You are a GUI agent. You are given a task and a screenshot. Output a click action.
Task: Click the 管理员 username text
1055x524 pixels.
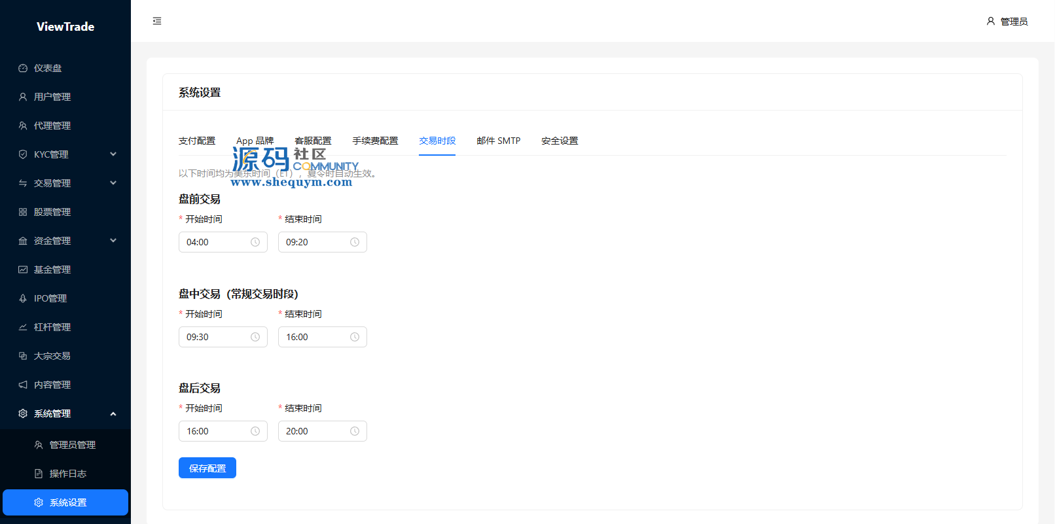click(1014, 22)
